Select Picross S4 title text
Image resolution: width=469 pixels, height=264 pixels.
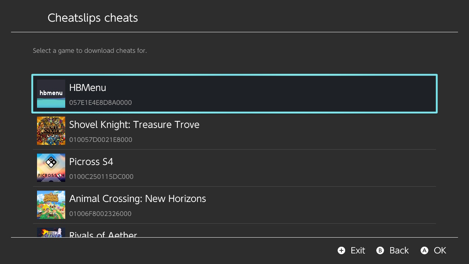(x=91, y=162)
